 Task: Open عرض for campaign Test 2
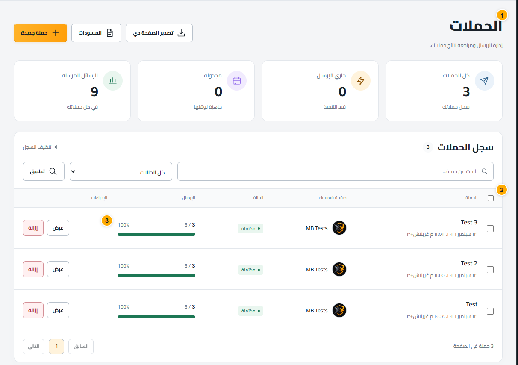tap(58, 269)
